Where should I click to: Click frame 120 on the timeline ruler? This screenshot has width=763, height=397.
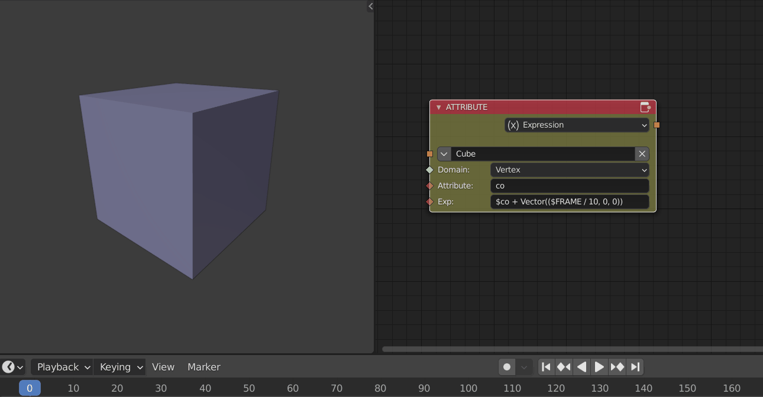coord(556,388)
